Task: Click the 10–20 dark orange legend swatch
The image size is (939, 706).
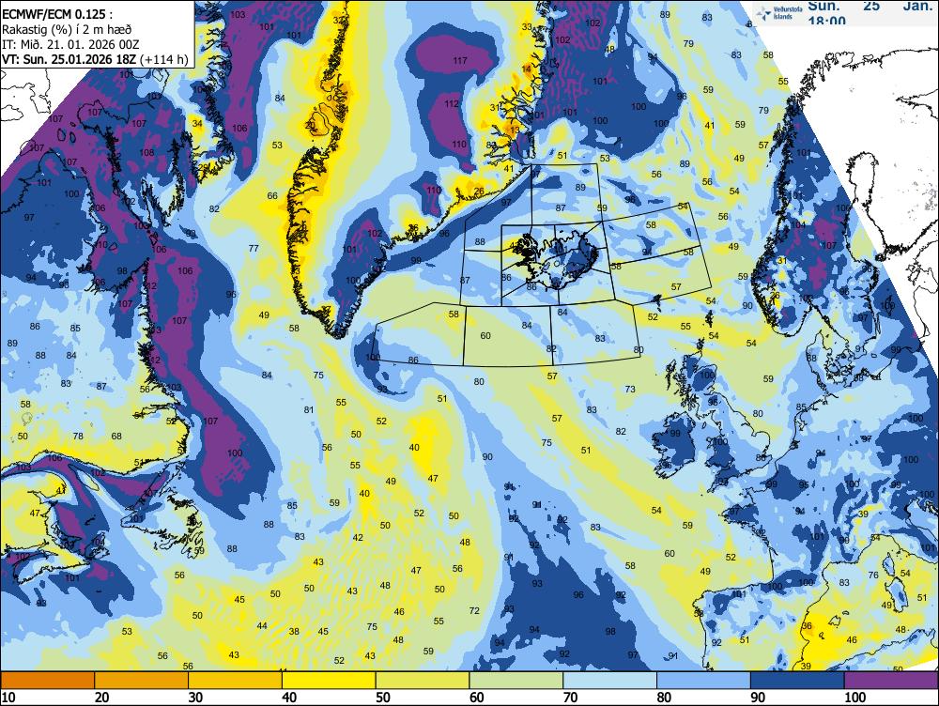Action: click(48, 681)
